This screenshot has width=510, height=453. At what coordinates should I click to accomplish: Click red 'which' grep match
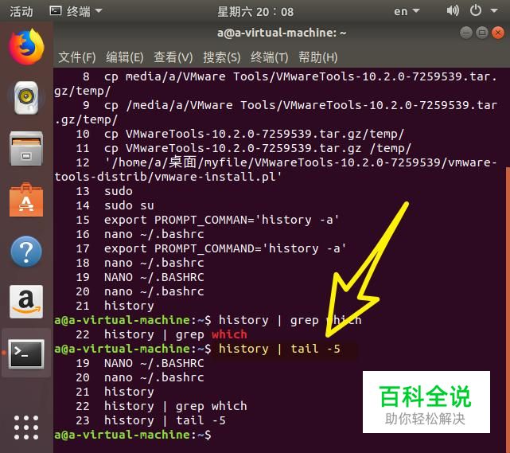tap(229, 334)
